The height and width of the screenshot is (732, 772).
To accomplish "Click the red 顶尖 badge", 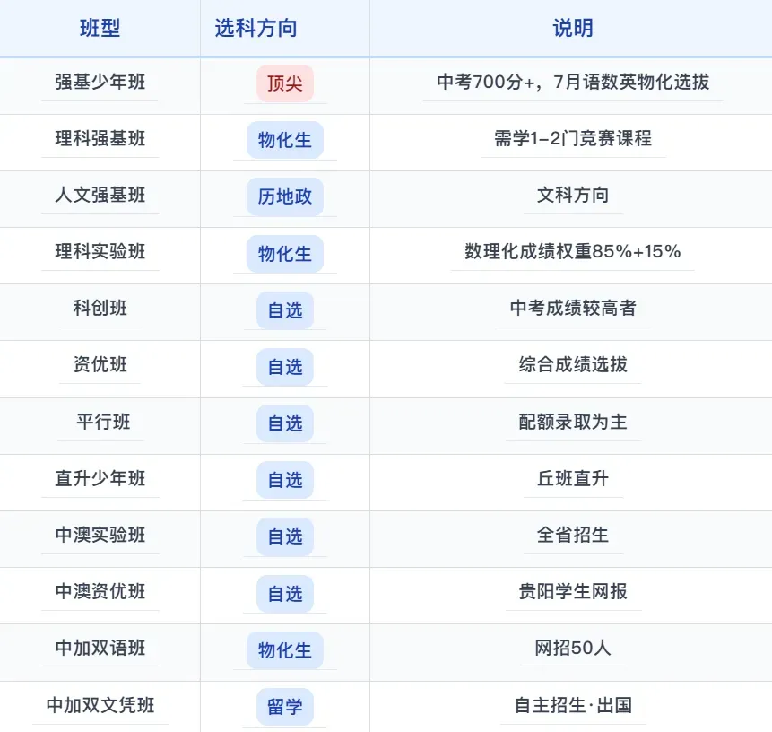I will pos(285,83).
